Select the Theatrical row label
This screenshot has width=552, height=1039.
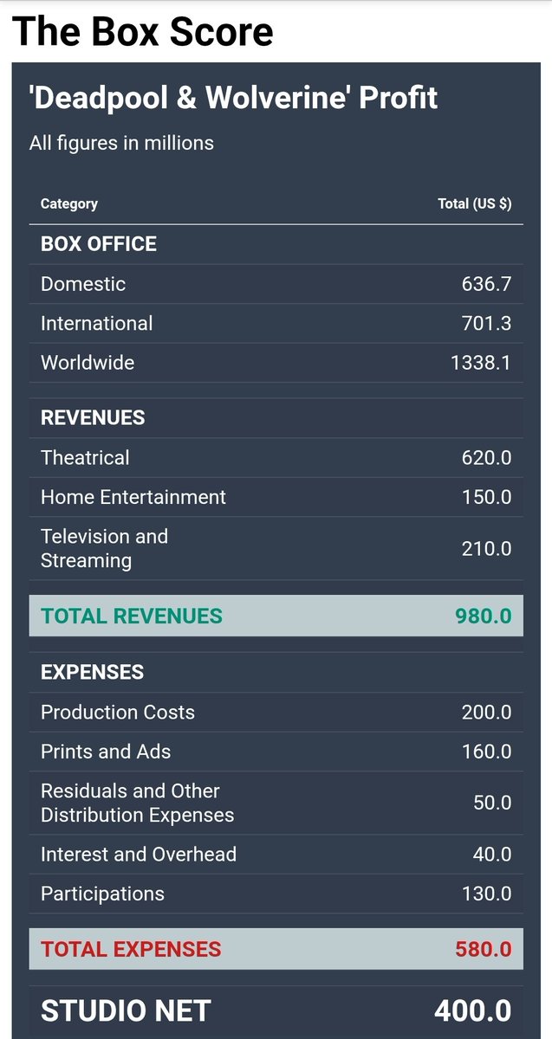tap(85, 458)
